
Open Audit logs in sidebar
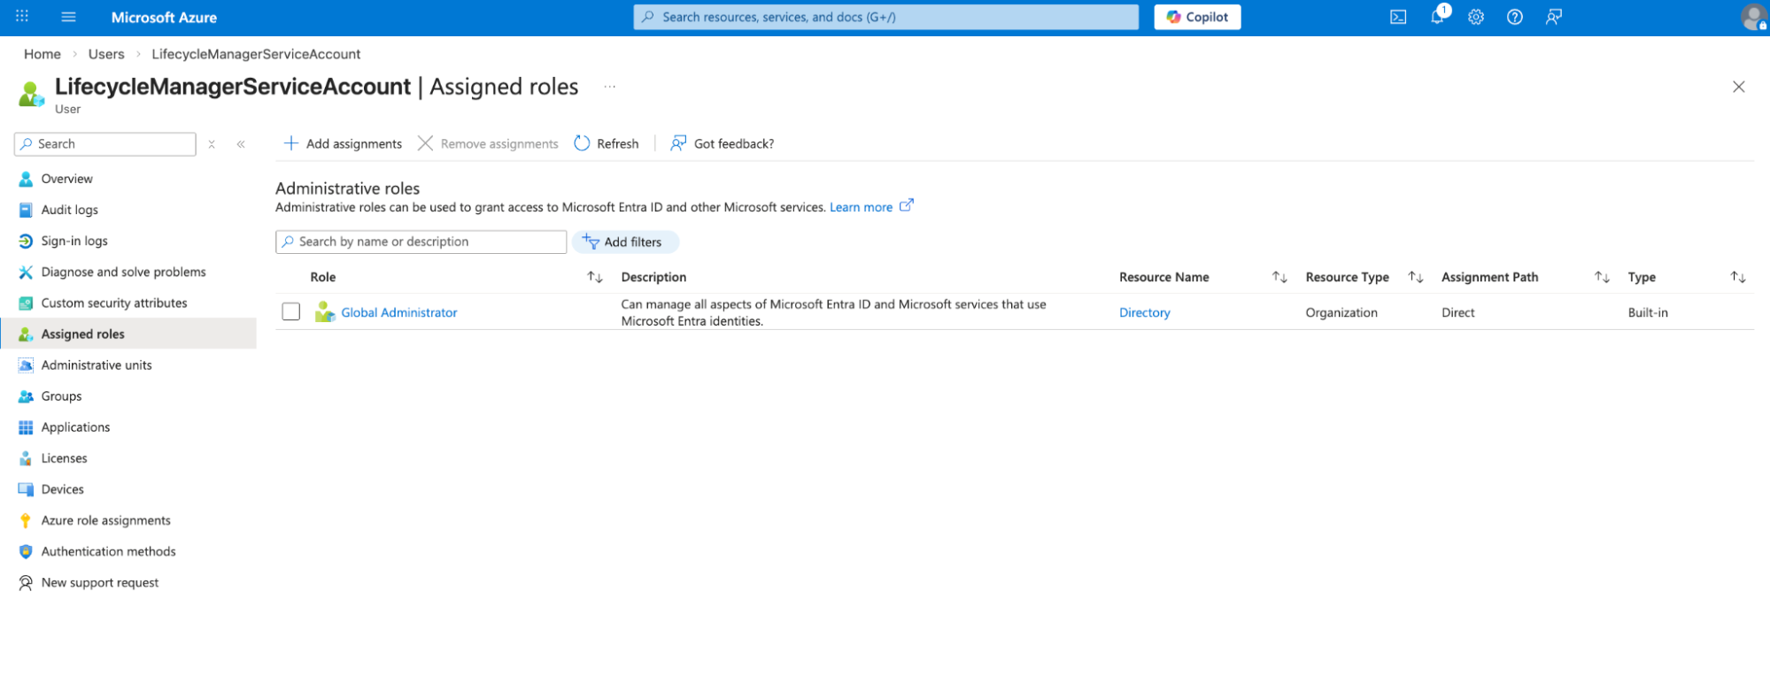tap(69, 210)
